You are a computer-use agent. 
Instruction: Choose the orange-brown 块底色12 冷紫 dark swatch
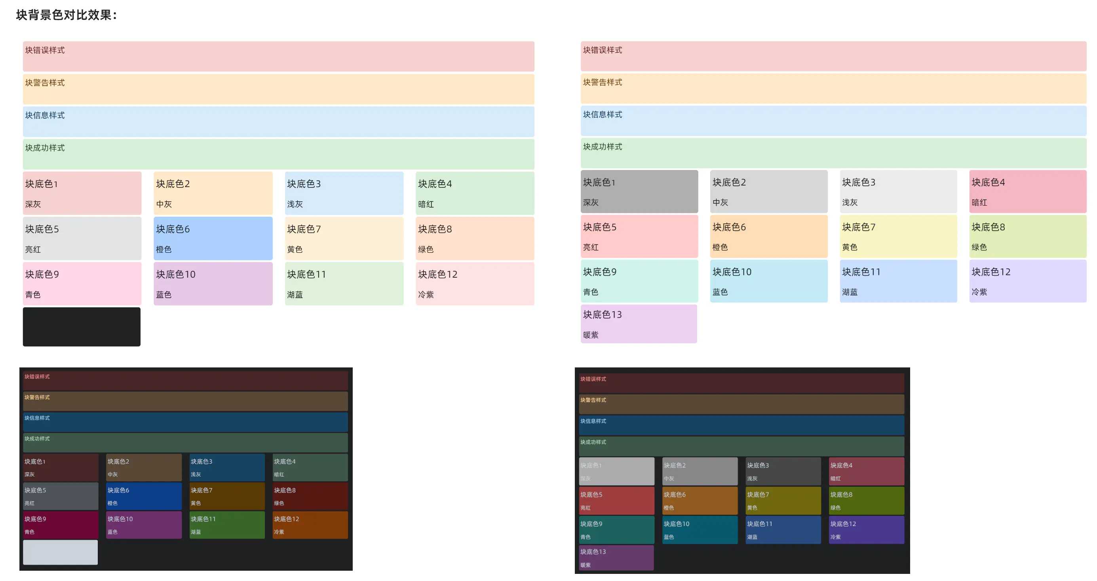pos(310,525)
